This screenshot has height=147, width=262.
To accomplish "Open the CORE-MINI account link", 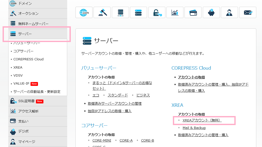I will (102, 140).
